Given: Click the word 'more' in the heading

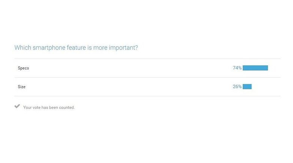Looking at the screenshot, I should 100,48.
